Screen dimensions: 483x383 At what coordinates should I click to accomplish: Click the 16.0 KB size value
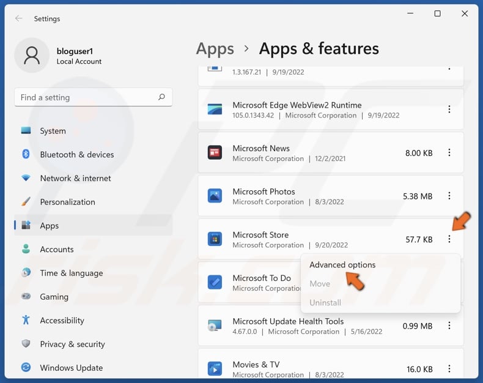[419, 369]
